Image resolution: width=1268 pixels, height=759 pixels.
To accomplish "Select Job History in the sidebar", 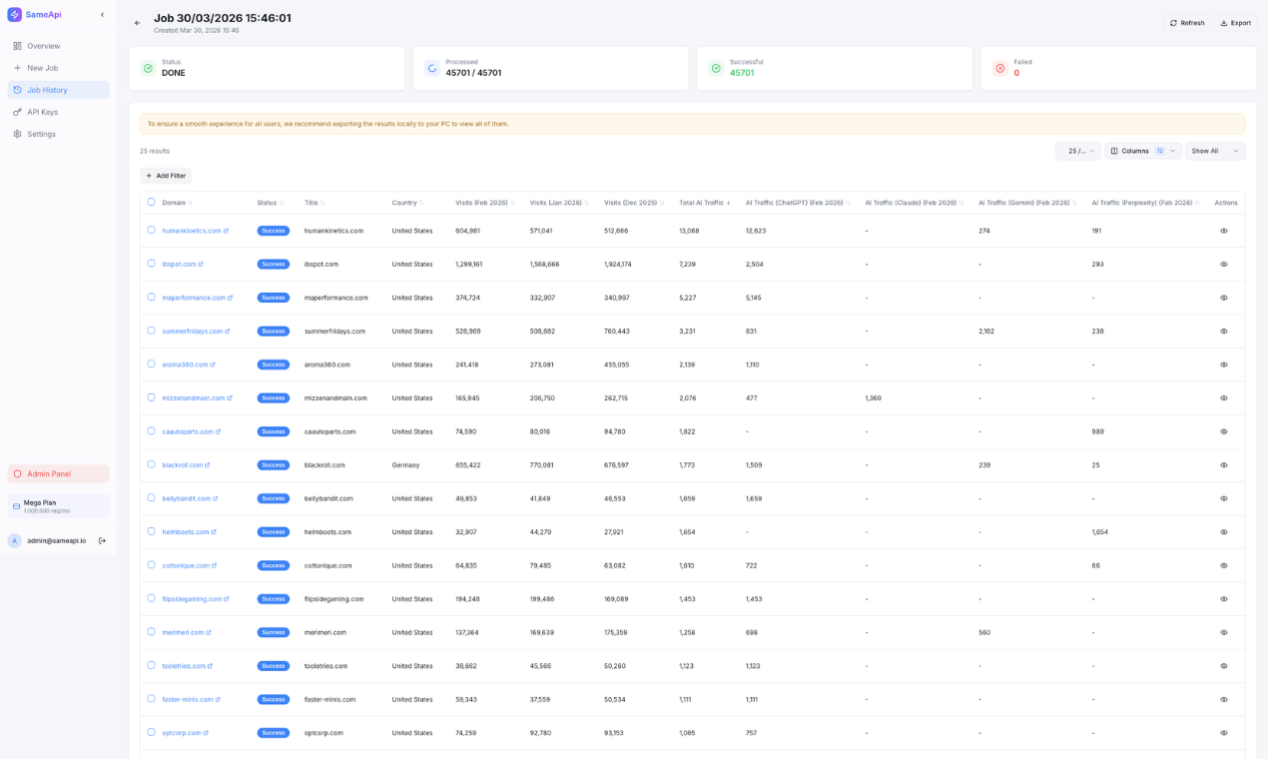I will point(58,90).
